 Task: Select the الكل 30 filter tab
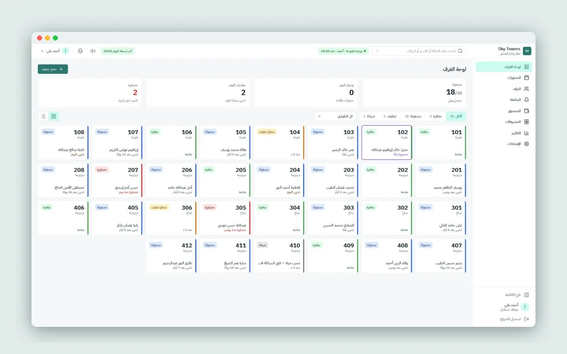tap(456, 116)
